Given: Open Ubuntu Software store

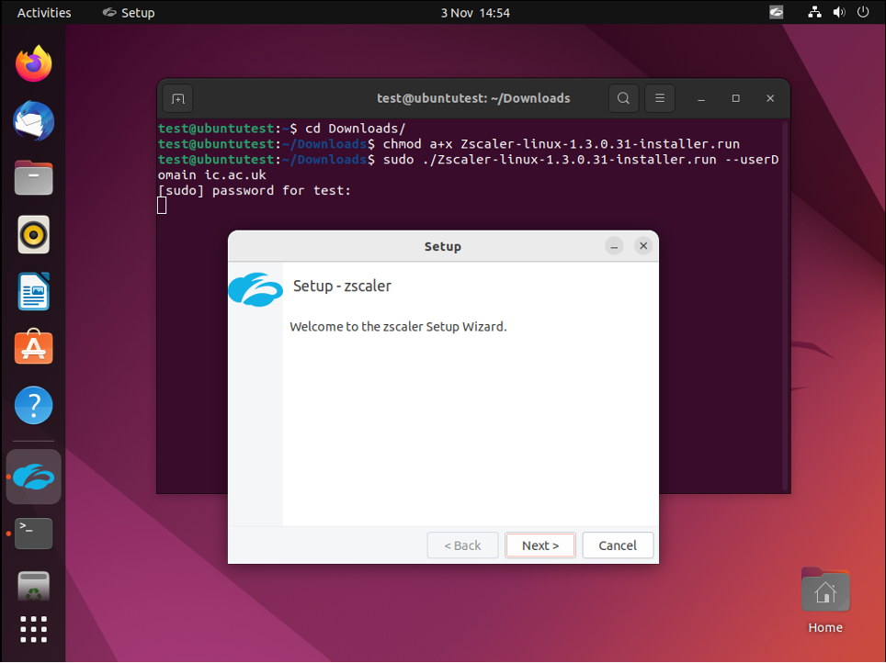Looking at the screenshot, I should (34, 349).
